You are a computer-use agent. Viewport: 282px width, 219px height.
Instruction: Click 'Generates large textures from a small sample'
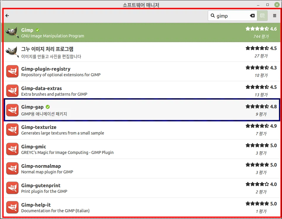63,133
